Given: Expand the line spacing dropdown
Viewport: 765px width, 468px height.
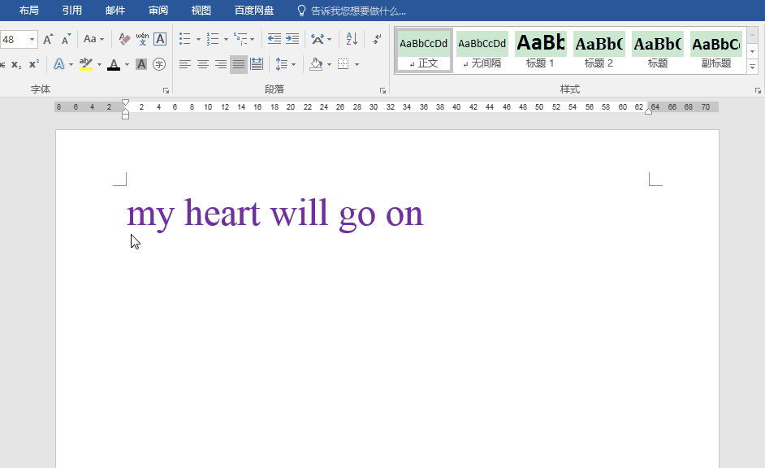Looking at the screenshot, I should click(x=293, y=64).
